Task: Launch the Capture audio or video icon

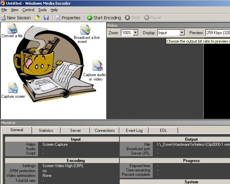Action: point(98,66)
